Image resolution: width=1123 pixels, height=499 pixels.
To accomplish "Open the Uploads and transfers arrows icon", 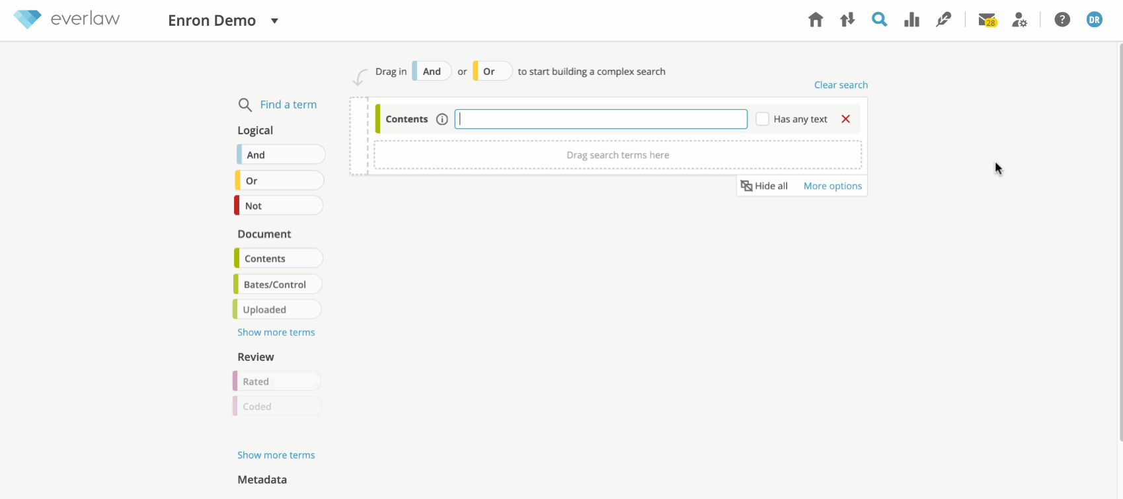I will coord(847,20).
